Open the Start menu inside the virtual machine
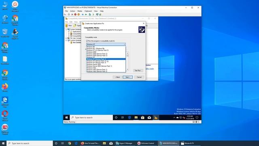This screenshot has height=146, width=259. pos(66,118)
